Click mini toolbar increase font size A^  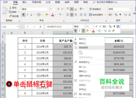pos(97,26)
